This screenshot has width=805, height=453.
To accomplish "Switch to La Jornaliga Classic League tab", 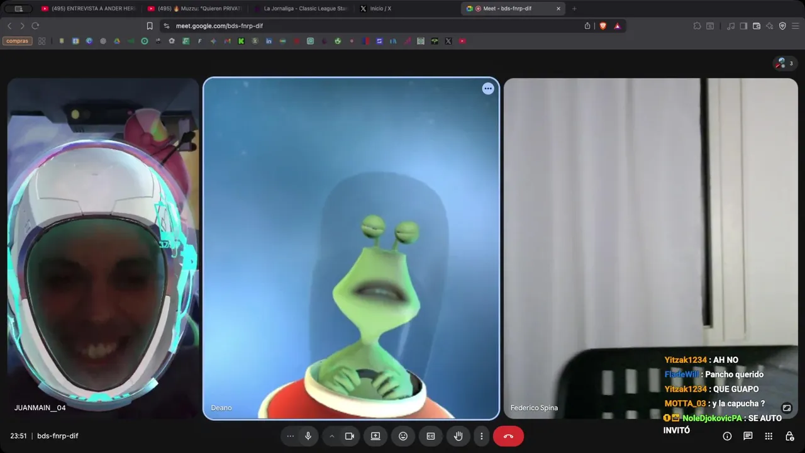I will click(301, 9).
